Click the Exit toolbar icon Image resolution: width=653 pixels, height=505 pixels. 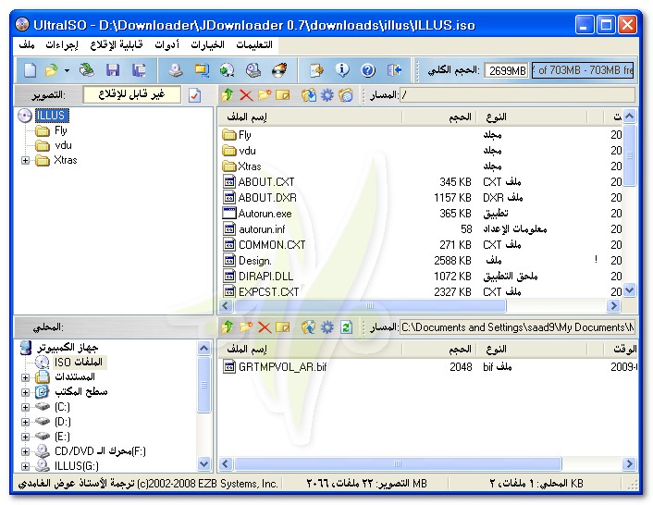394,70
